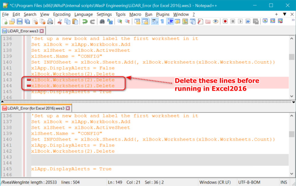Click the Print icon in toolbar
The height and width of the screenshot is (186, 296).
tap(50, 21)
